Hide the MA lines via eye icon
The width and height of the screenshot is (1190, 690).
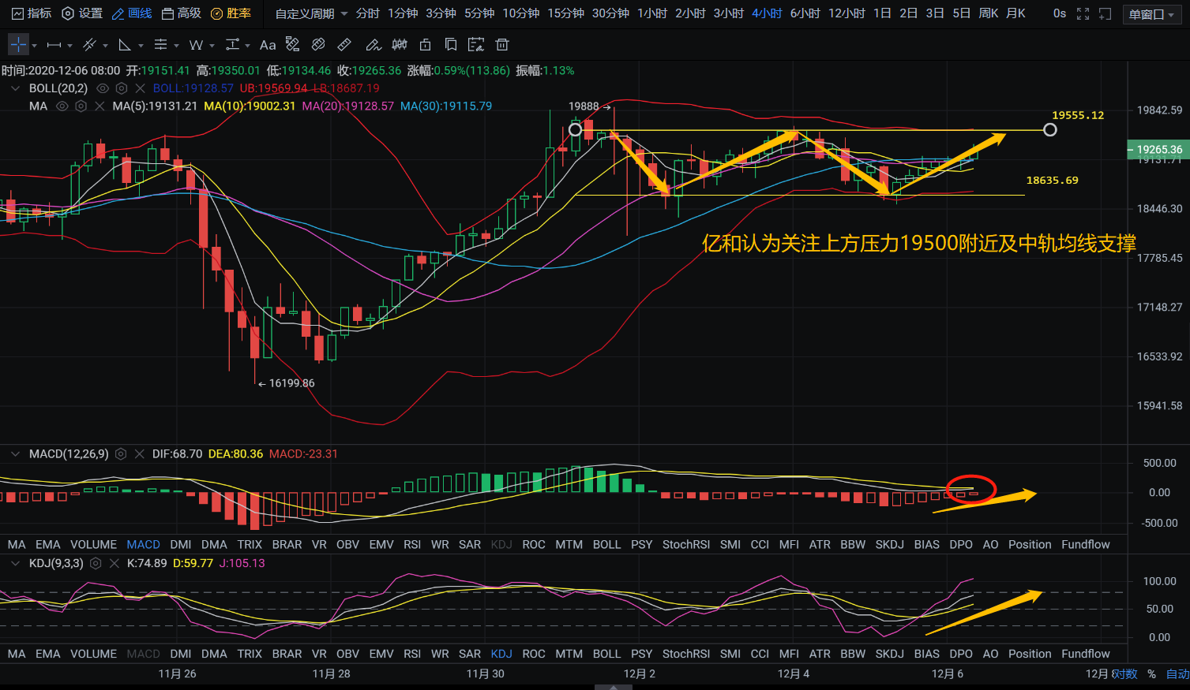pos(62,106)
